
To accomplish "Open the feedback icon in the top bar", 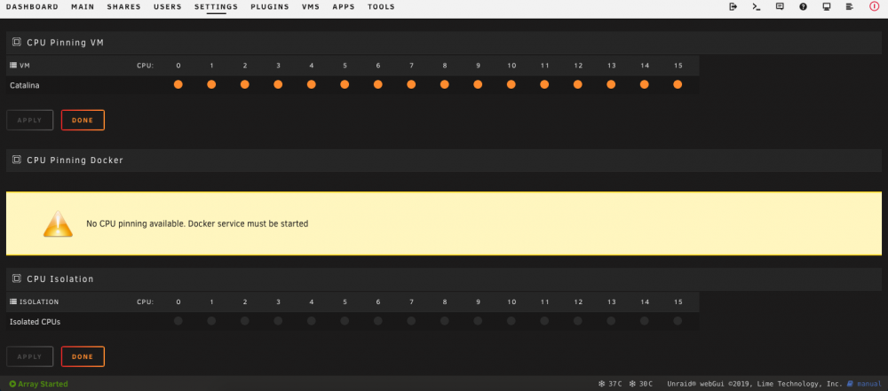I will point(780,7).
